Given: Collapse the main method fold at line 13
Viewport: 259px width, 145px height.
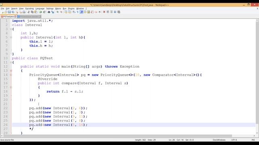Looking at the screenshot, I should point(11,71).
